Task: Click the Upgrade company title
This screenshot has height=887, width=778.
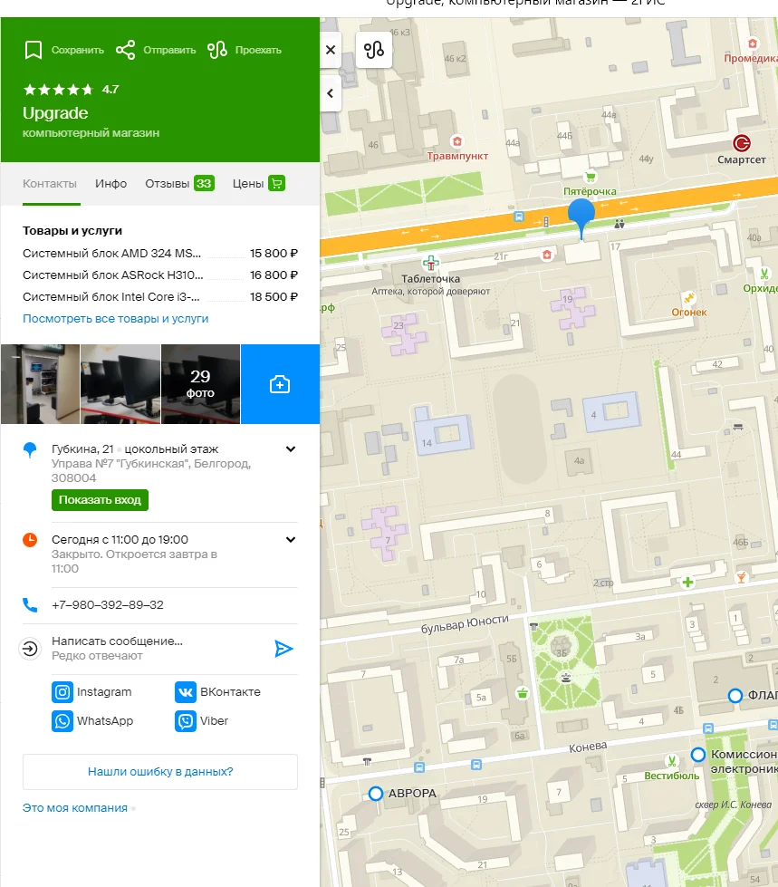Action: coord(55,113)
